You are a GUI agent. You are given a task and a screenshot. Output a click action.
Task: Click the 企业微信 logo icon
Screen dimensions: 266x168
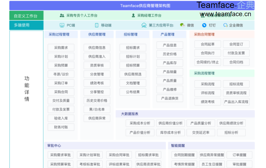click(225, 25)
